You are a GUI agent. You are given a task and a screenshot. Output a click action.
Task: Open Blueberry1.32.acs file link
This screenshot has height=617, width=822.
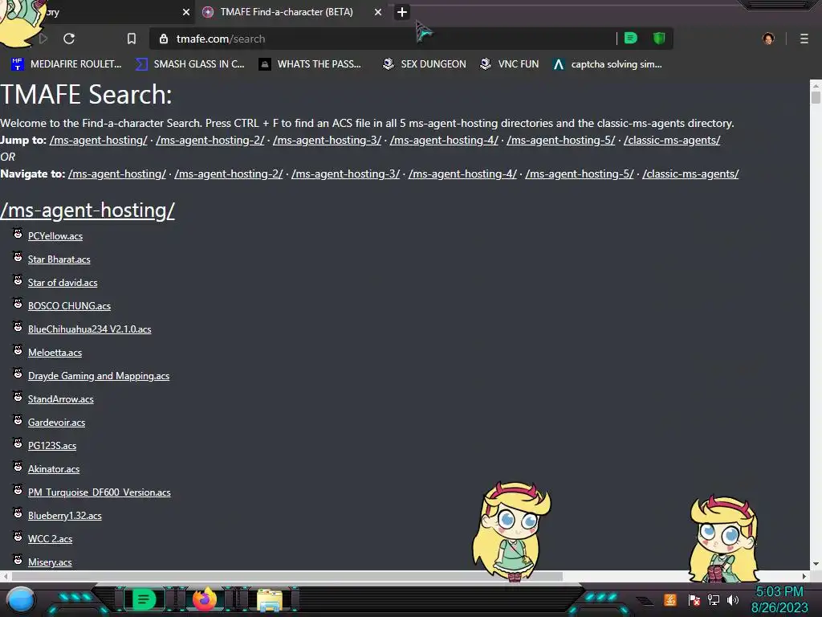64,516
